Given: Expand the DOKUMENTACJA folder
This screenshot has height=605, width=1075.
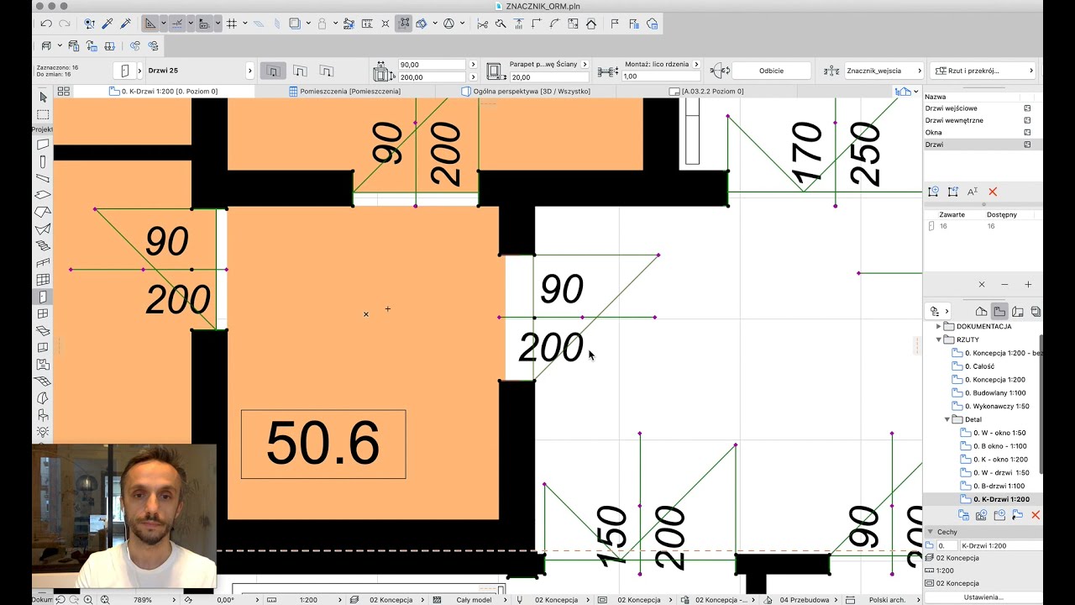Looking at the screenshot, I should [939, 326].
